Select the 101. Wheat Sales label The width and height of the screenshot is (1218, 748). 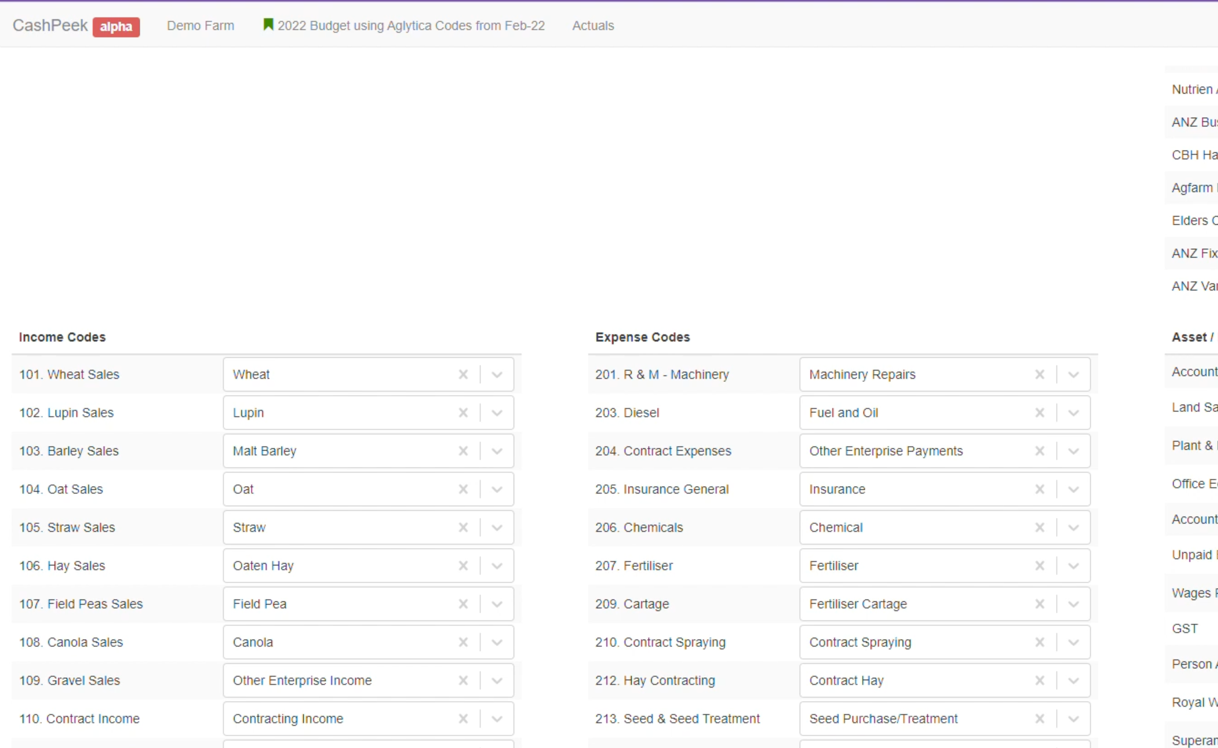[x=69, y=374]
